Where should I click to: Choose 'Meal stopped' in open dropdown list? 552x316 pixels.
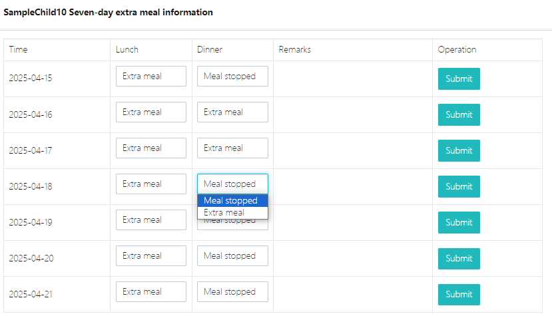[x=232, y=201]
